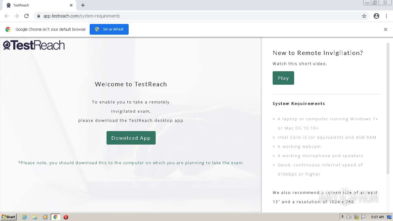Open the Action Center flag icon
393x221 pixels.
pyautogui.click(x=364, y=217)
